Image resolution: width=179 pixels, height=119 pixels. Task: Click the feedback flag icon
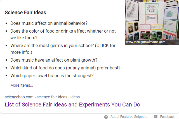coord(156,117)
